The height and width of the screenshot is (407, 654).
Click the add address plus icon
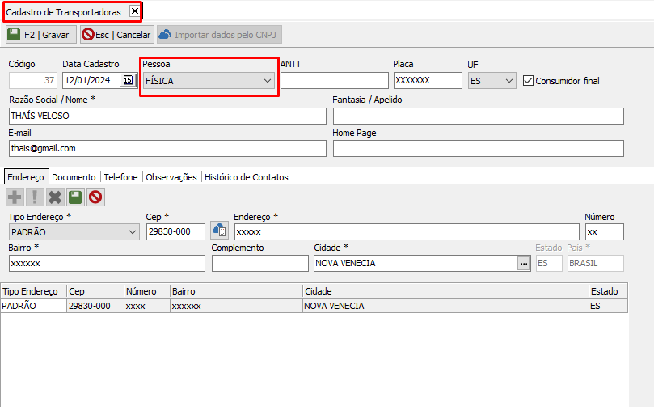pos(15,197)
